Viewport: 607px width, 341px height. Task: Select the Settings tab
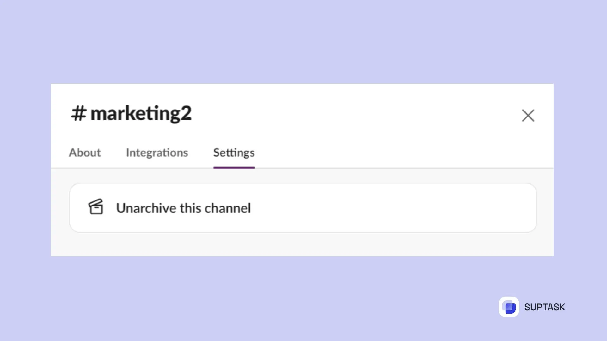[234, 153]
